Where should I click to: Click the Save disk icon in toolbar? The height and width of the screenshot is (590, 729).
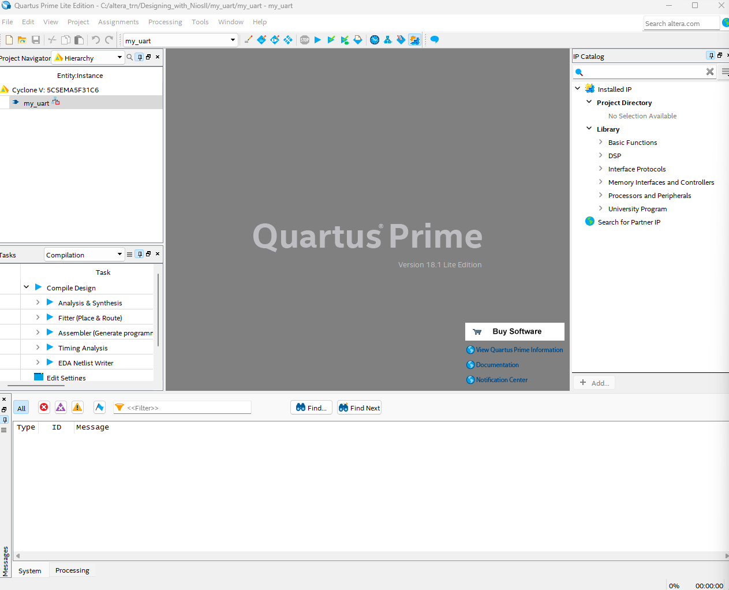click(x=36, y=40)
